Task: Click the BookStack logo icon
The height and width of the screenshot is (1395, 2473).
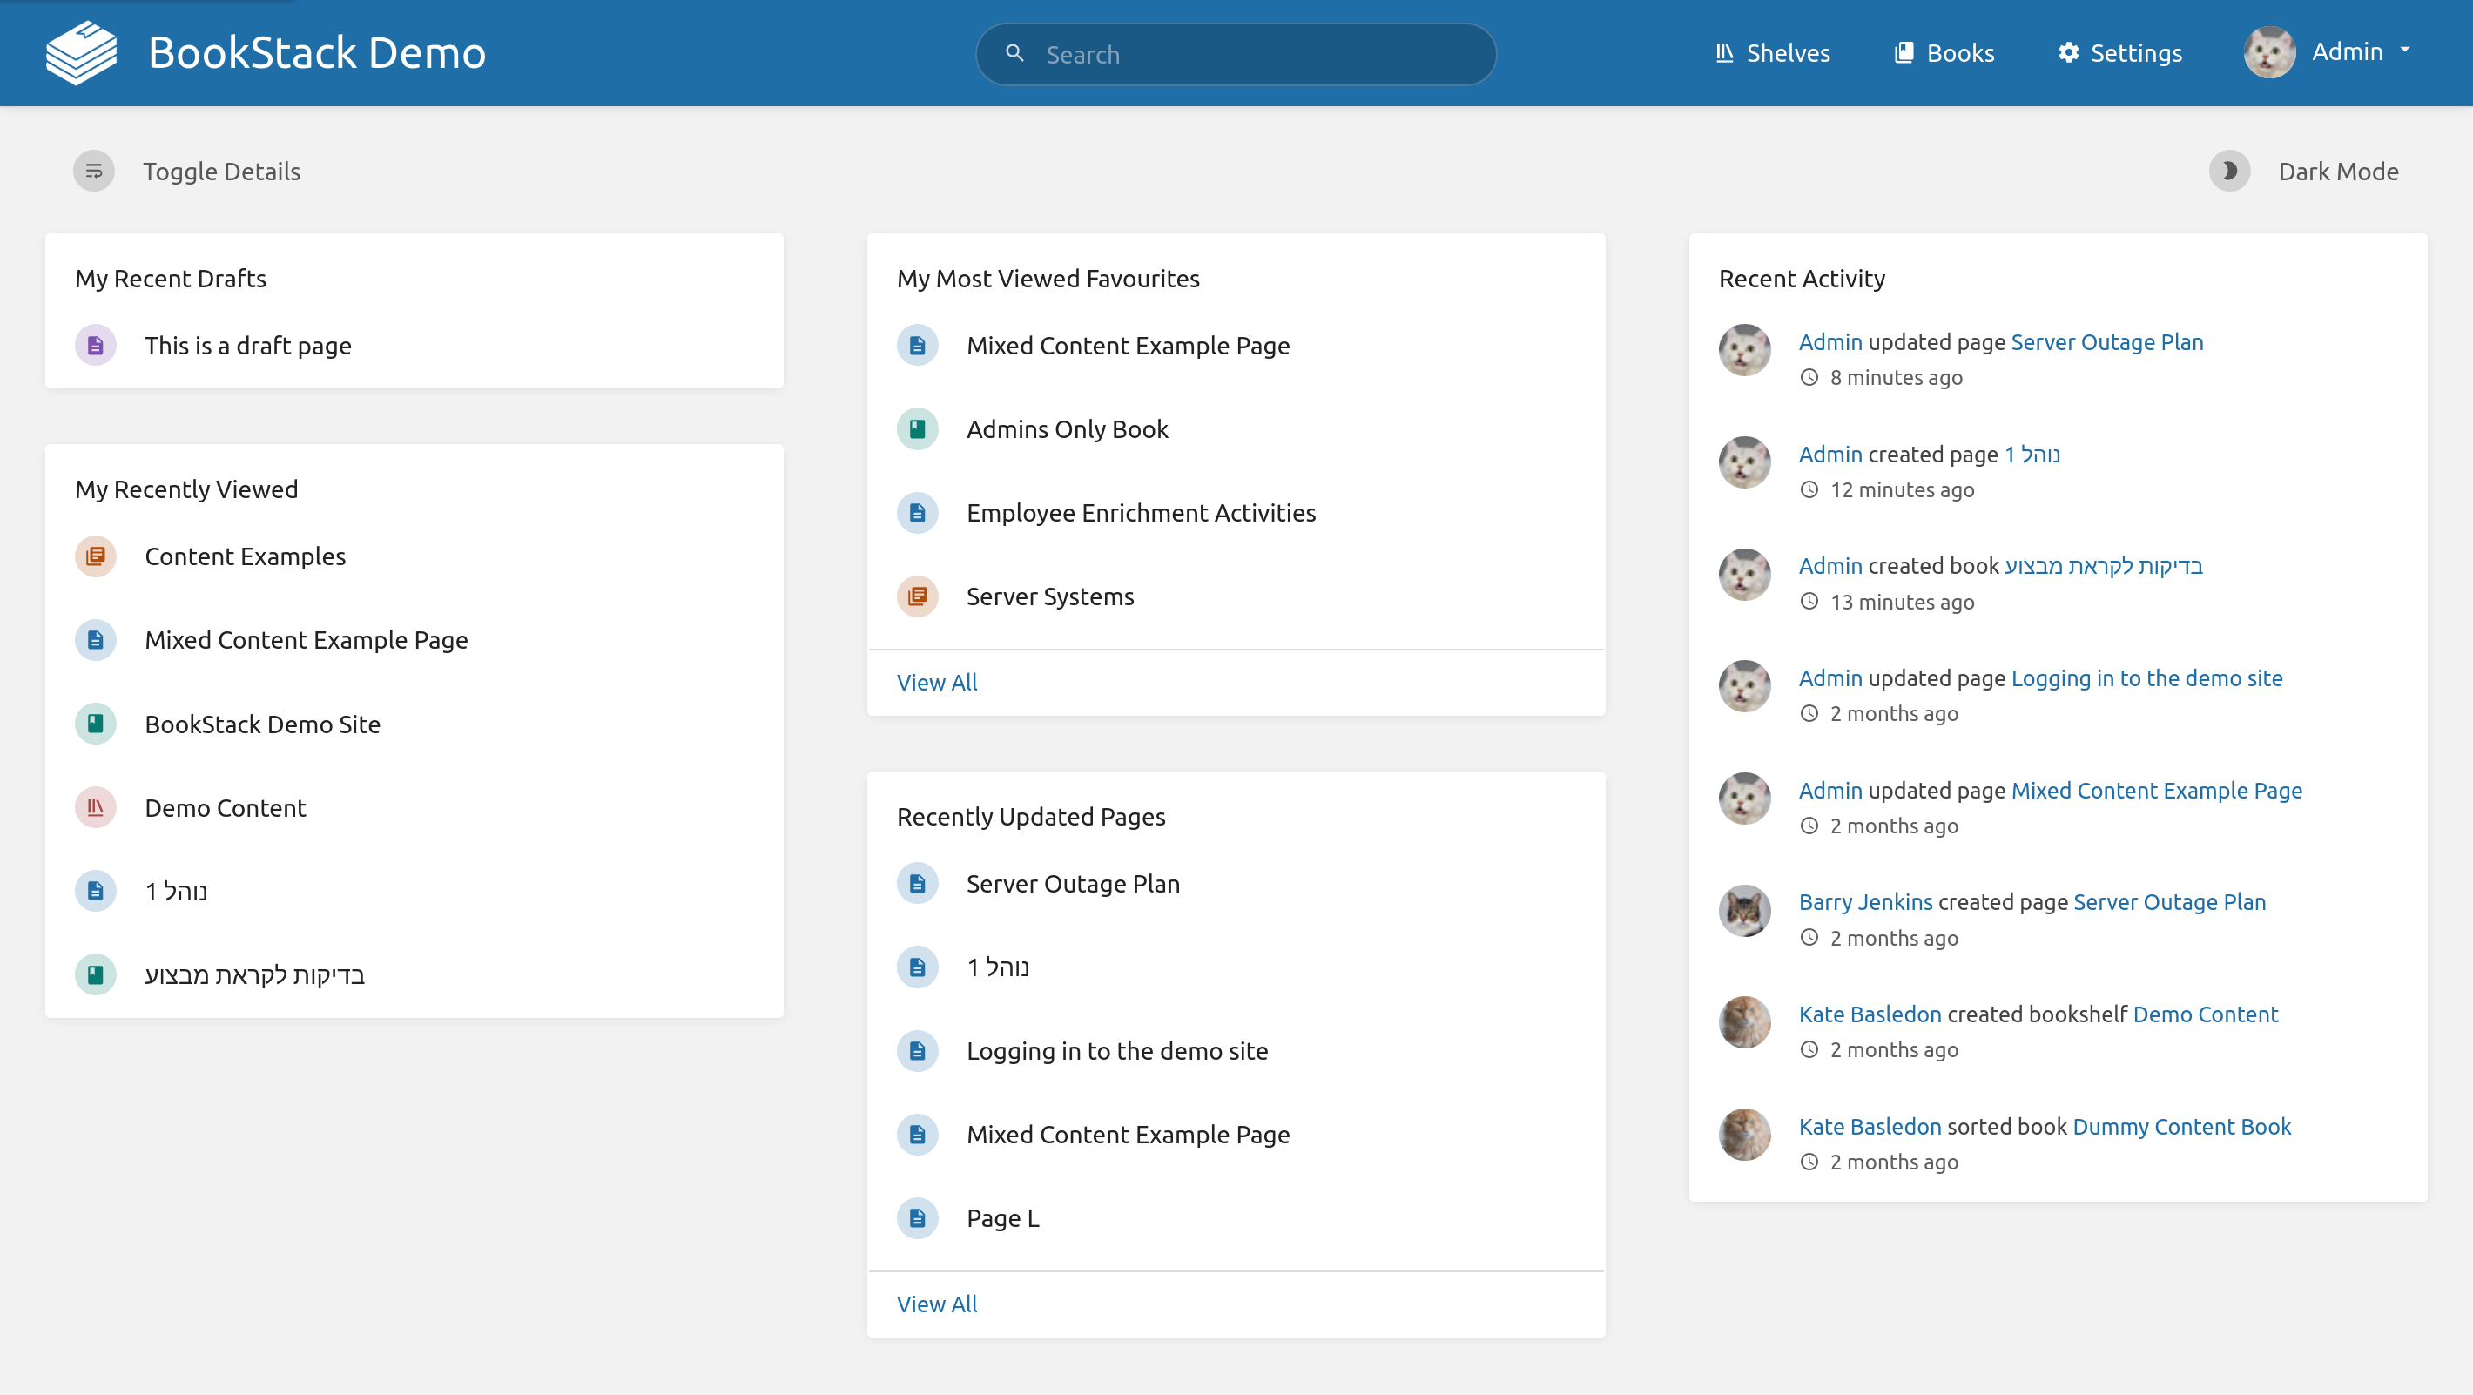Action: (82, 52)
